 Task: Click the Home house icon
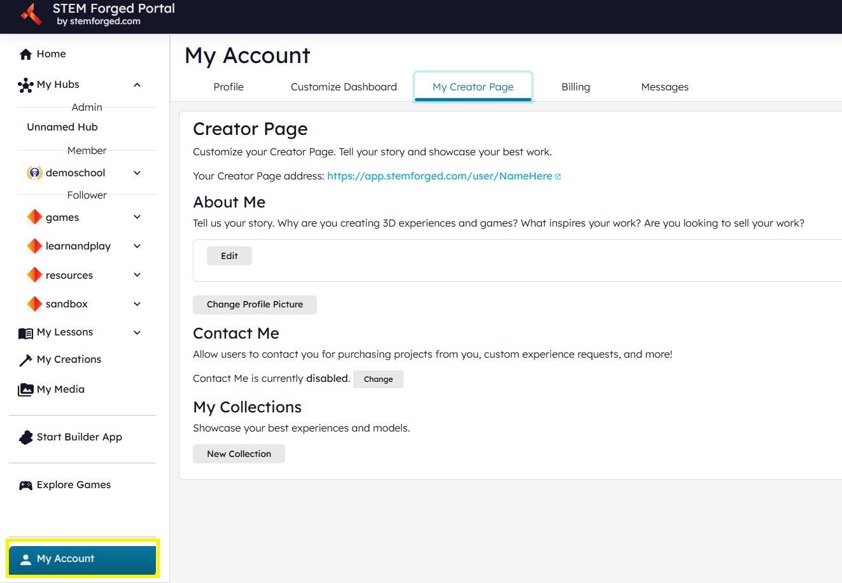[x=25, y=54]
